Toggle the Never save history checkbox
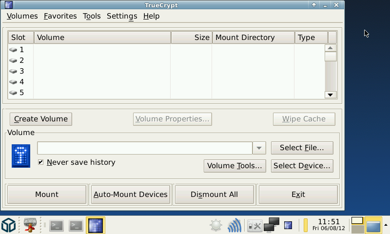Image resolution: width=390 pixels, height=234 pixels. [x=40, y=162]
